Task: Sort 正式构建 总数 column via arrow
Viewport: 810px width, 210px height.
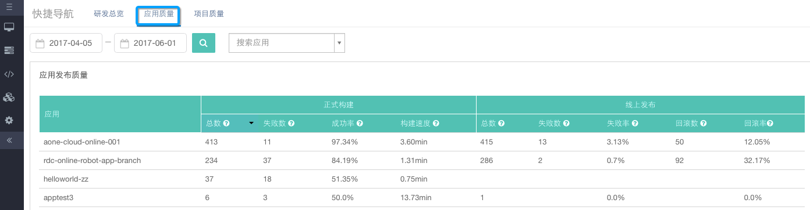Action: click(x=251, y=123)
